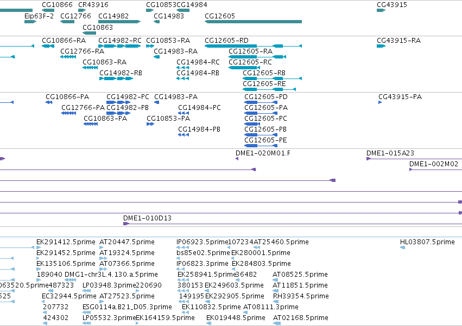Select the Eip63F-2 gene label
Viewport: 462px width, 326px height.
[x=39, y=16]
